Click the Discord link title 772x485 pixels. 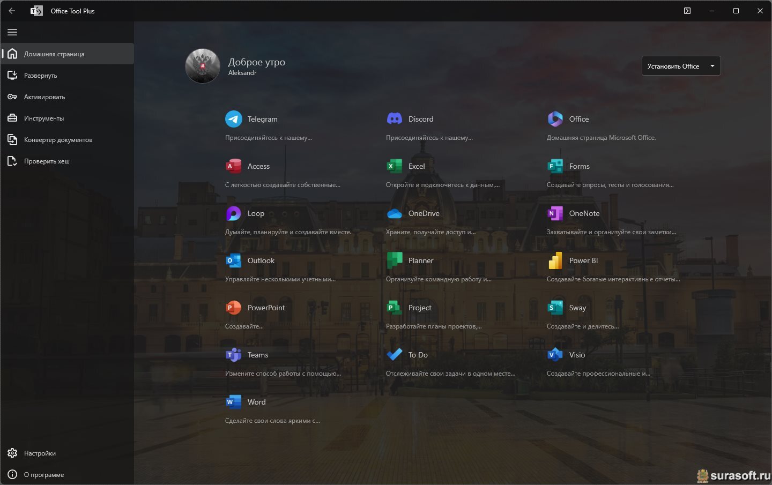point(421,119)
